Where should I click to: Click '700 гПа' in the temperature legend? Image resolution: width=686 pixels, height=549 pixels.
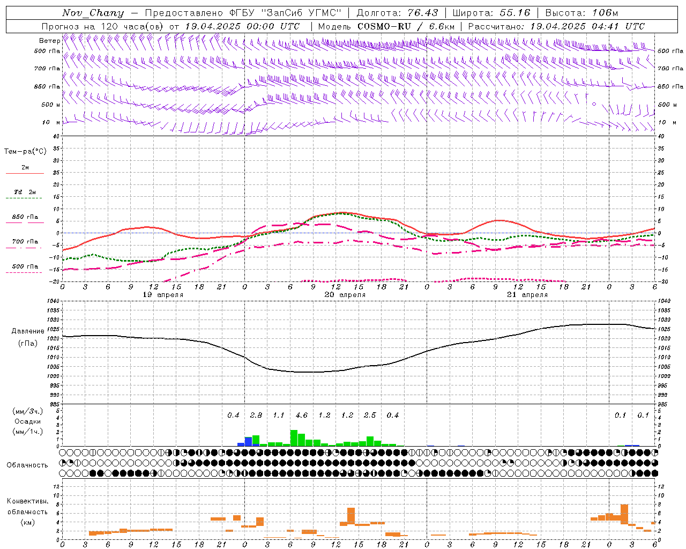tap(25, 242)
